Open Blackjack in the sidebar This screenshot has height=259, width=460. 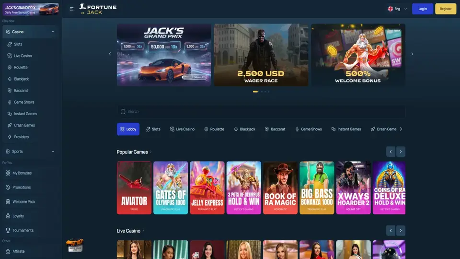[21, 79]
